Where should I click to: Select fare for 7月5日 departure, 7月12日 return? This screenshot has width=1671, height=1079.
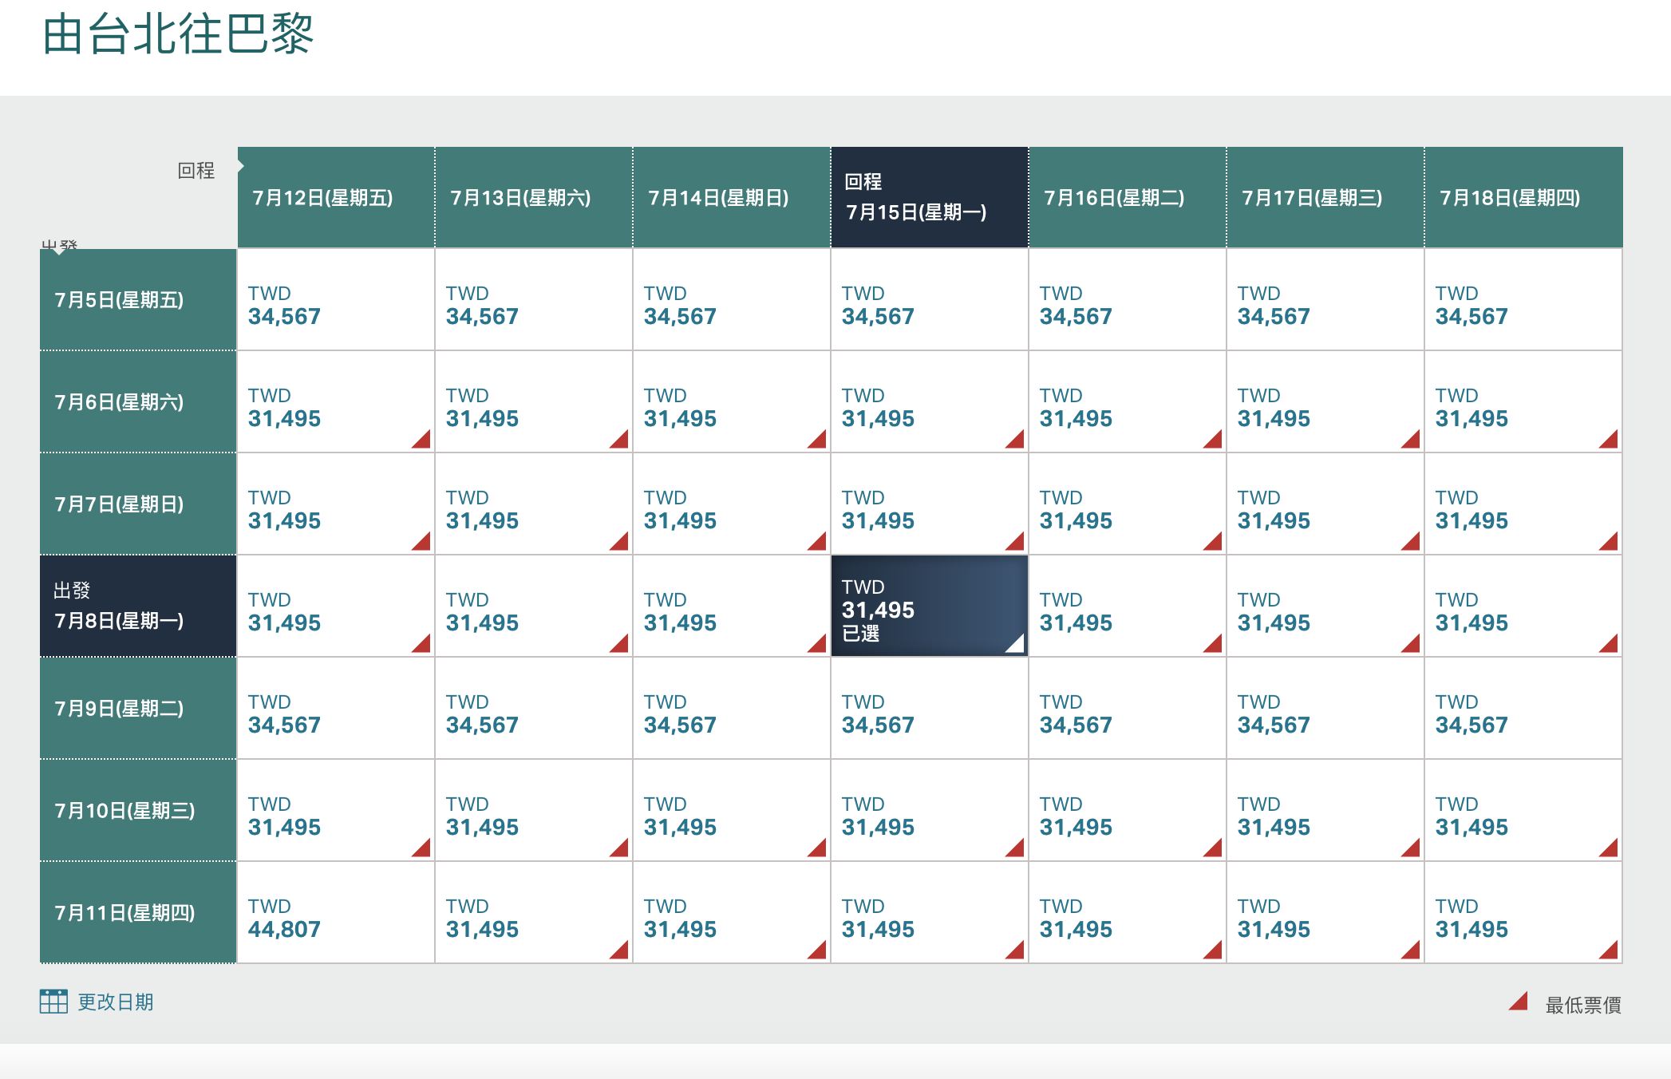point(336,300)
